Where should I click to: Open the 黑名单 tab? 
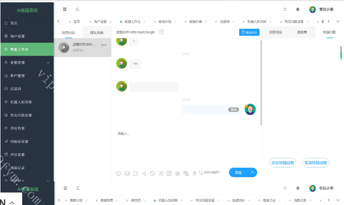point(302,32)
